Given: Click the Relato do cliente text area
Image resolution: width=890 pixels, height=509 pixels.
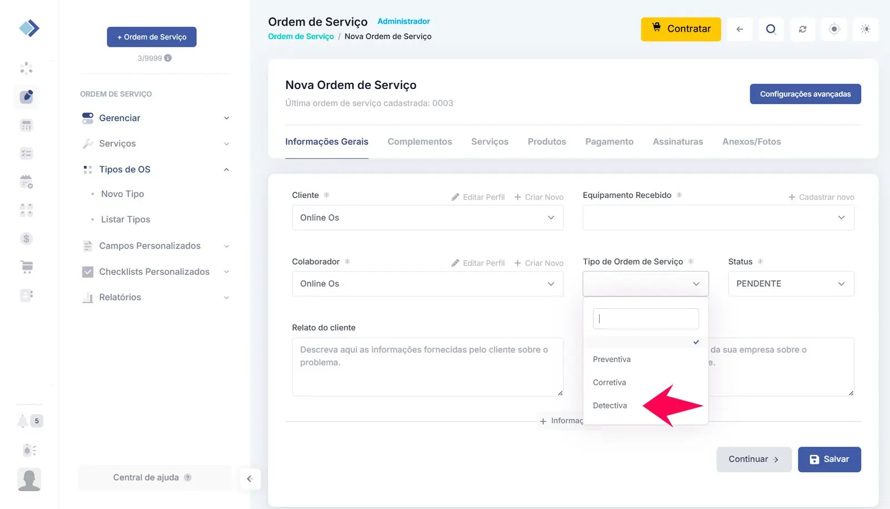Looking at the screenshot, I should coord(427,367).
